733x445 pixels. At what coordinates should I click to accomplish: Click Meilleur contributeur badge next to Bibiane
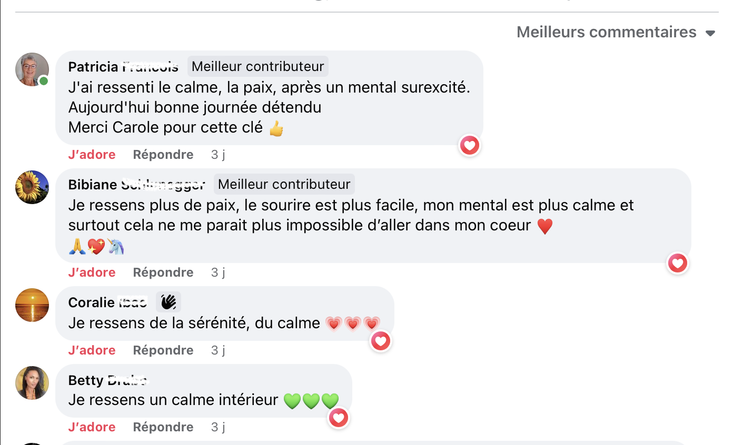pyautogui.click(x=284, y=185)
